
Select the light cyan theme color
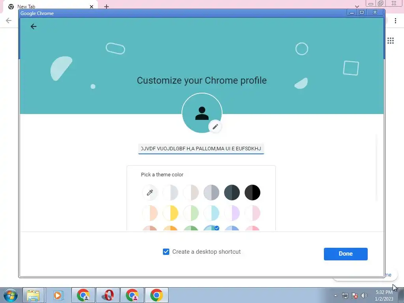click(211, 213)
